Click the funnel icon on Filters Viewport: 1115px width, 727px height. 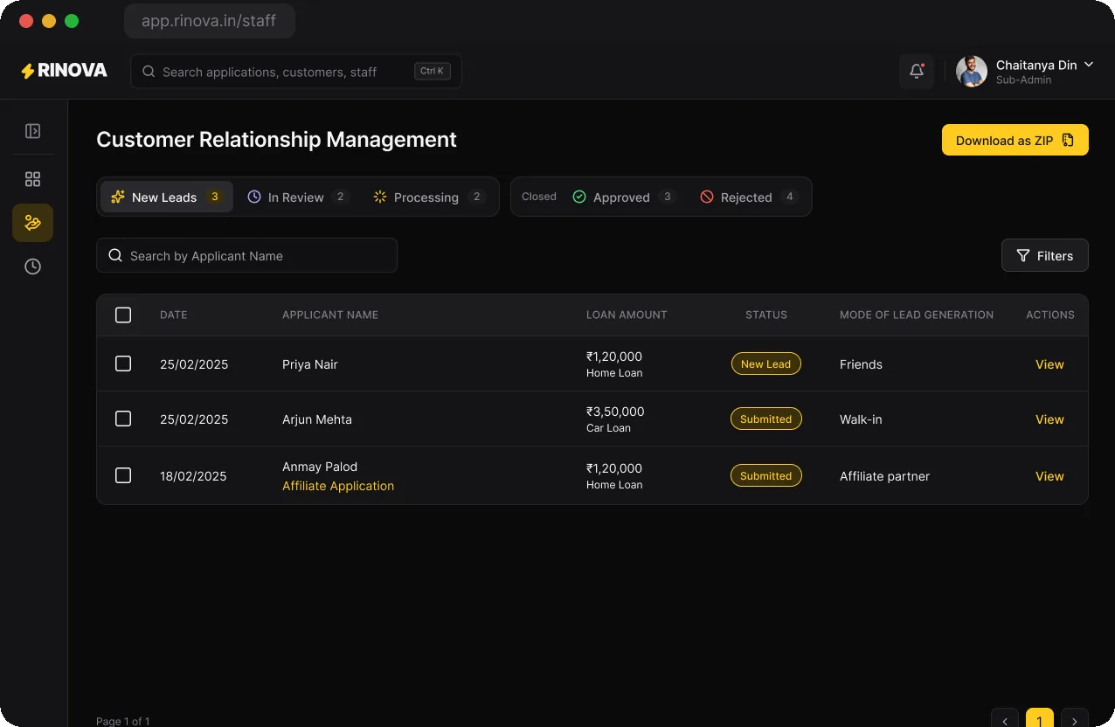click(1023, 255)
